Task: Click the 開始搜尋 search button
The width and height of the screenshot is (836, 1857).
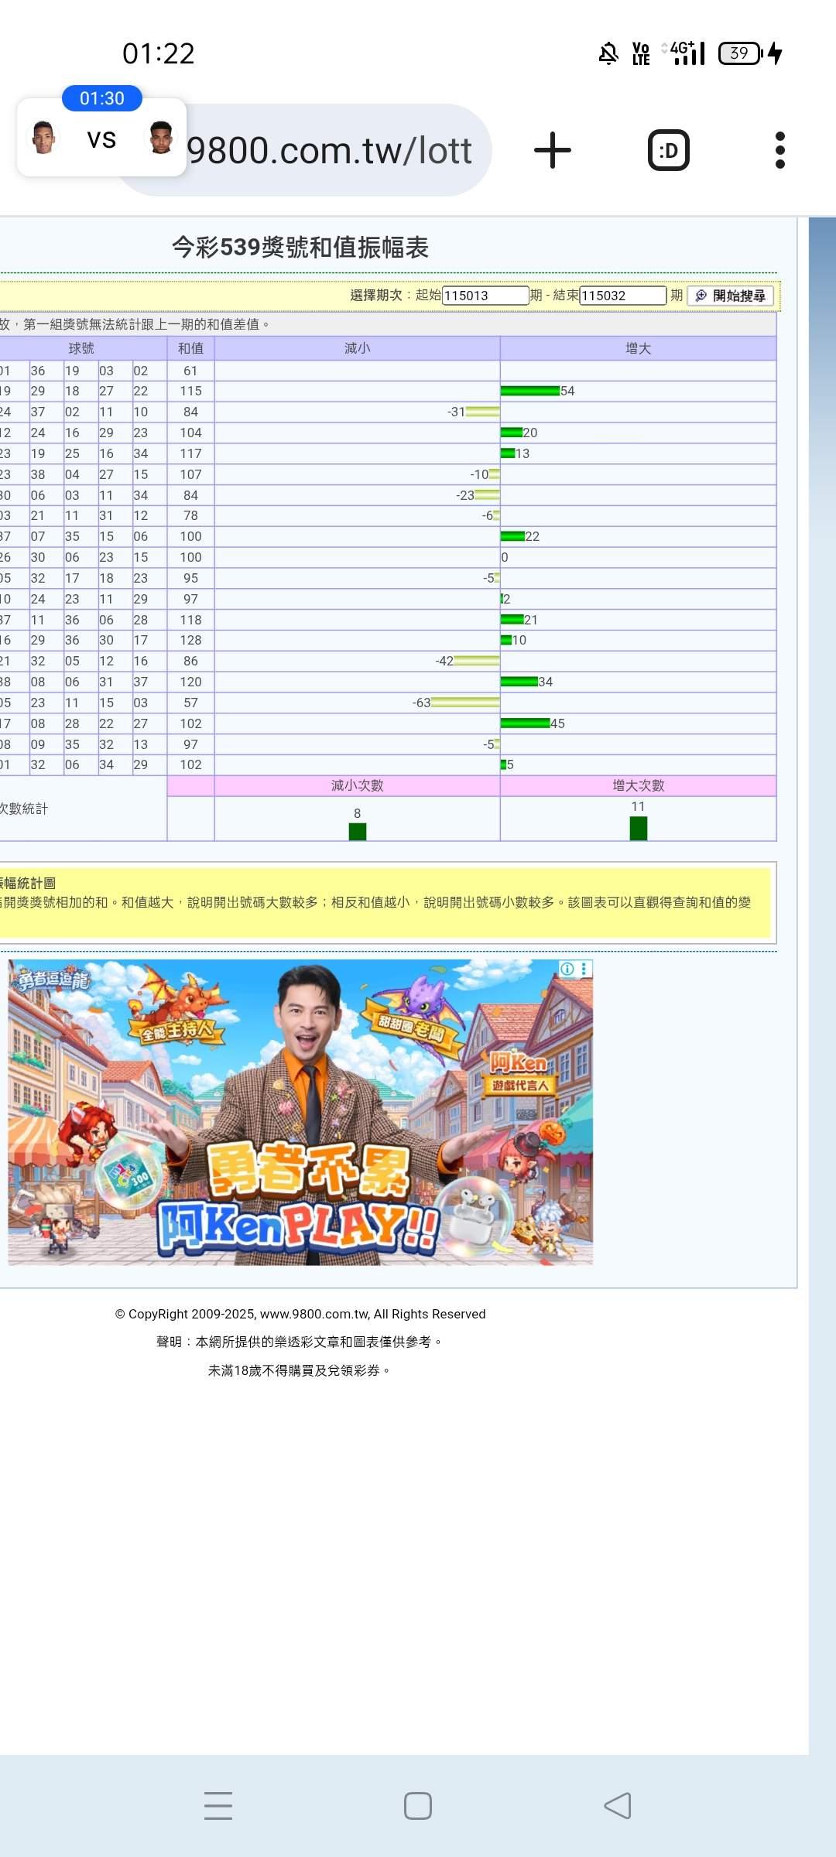Action: 730,296
